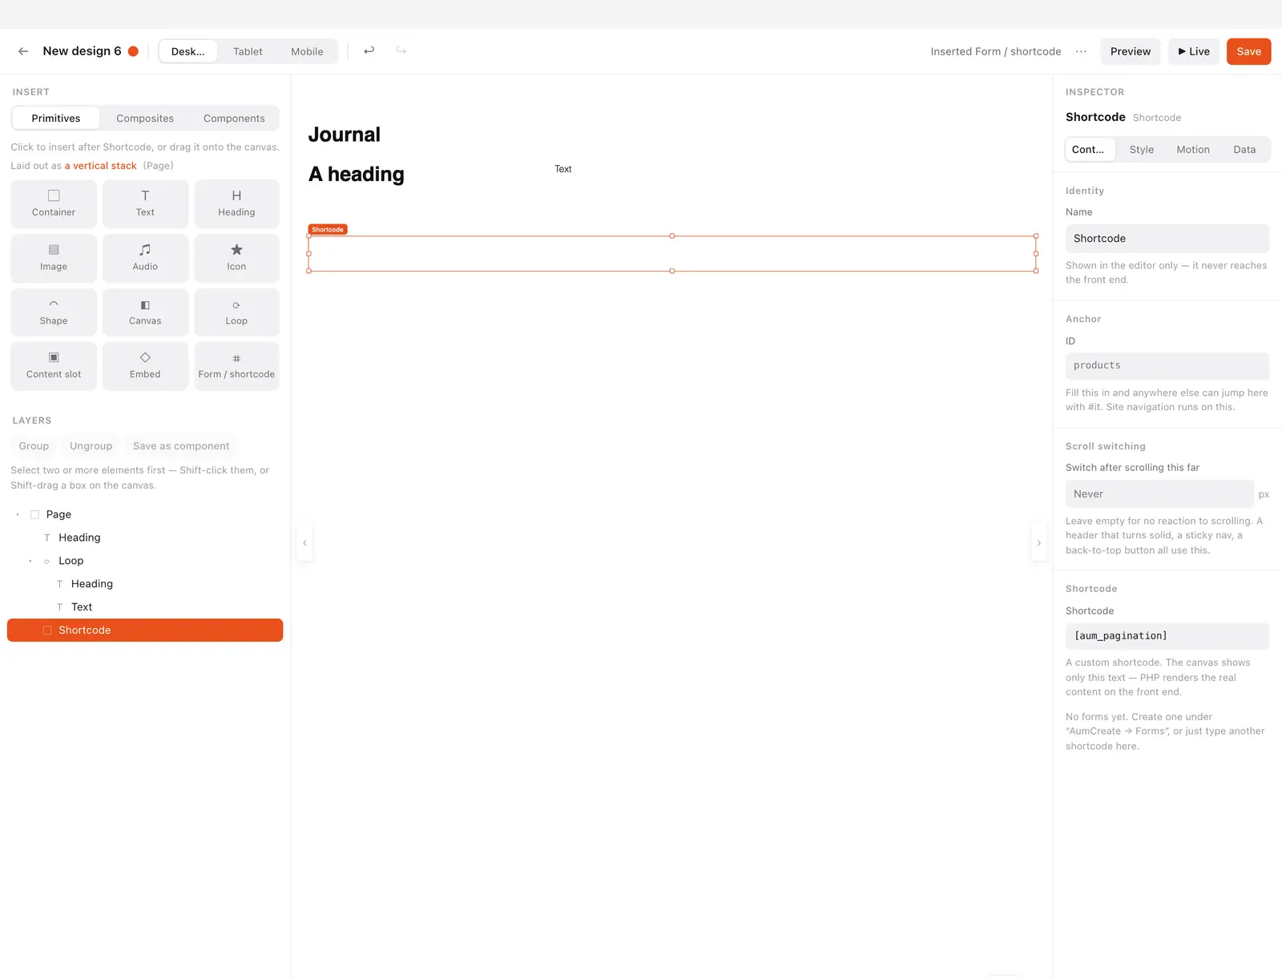
Task: Collapse the Page layer tree node
Action: click(x=18, y=514)
